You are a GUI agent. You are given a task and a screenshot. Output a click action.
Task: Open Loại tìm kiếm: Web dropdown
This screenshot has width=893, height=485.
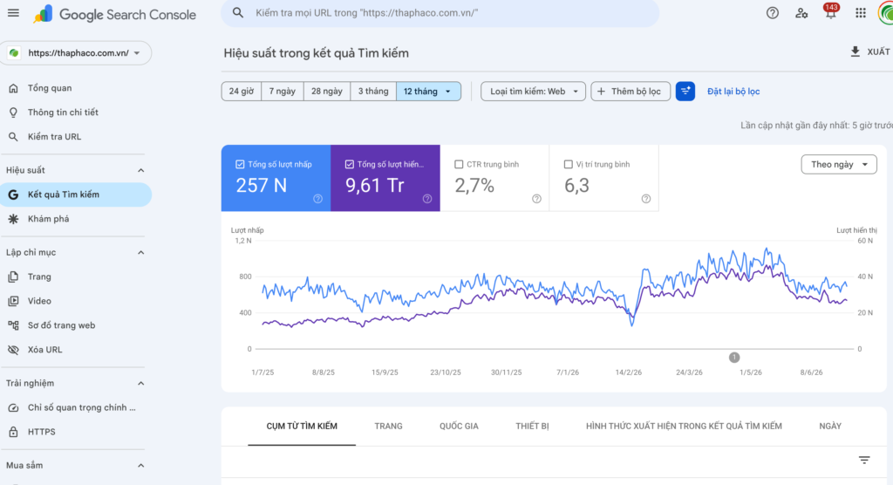pyautogui.click(x=533, y=92)
